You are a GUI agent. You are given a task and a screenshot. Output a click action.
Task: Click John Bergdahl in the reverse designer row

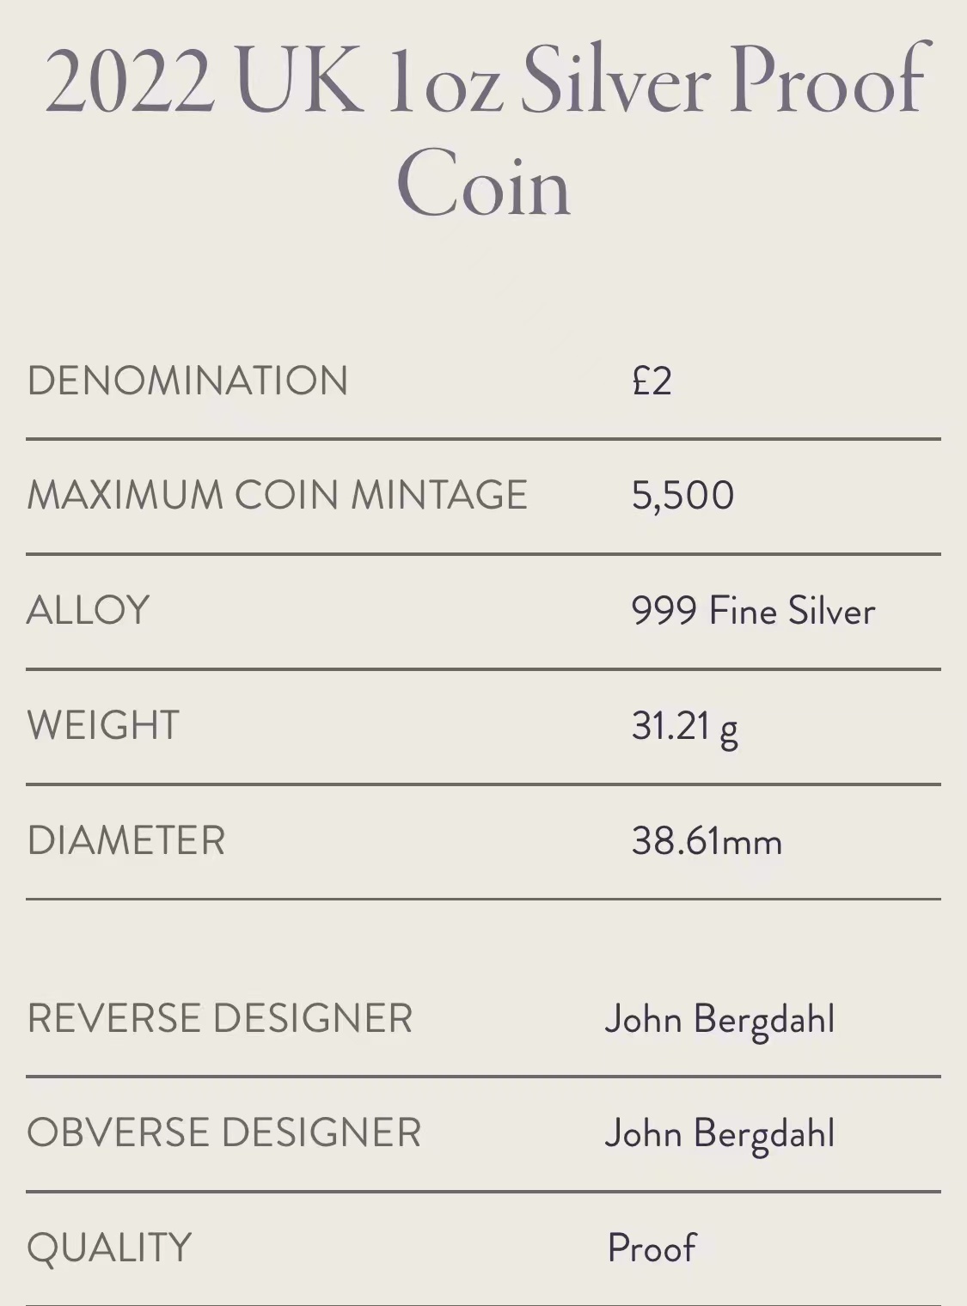(x=719, y=1020)
